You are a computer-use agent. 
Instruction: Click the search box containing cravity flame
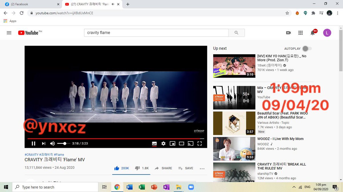(x=156, y=33)
